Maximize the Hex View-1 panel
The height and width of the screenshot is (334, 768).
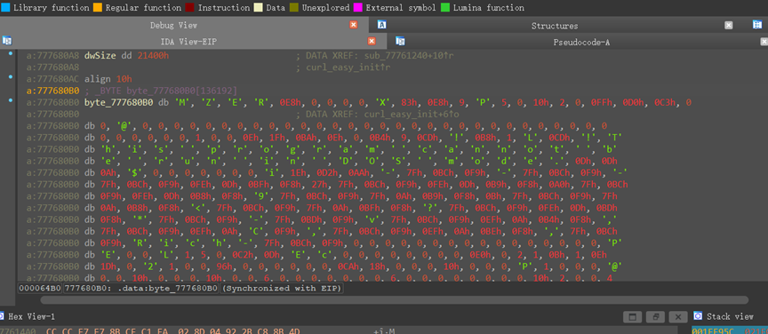[x=632, y=317]
